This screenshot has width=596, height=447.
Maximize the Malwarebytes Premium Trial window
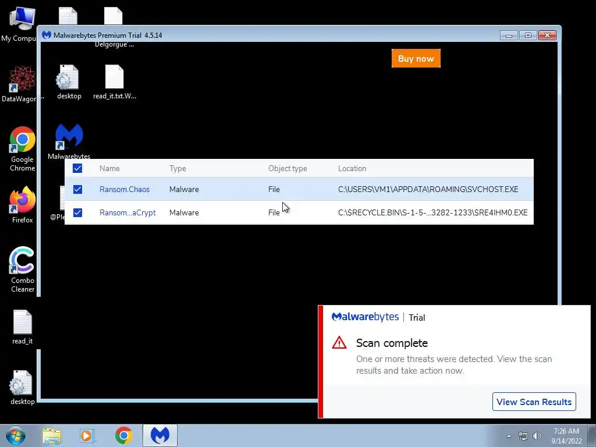click(x=528, y=36)
